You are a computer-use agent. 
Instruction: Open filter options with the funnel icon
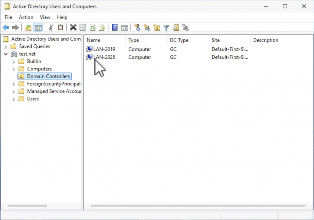point(166,28)
